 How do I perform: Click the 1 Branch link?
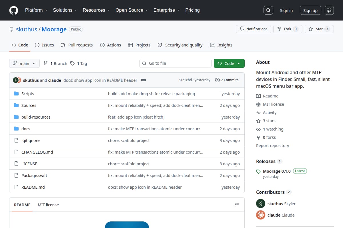pyautogui.click(x=55, y=63)
